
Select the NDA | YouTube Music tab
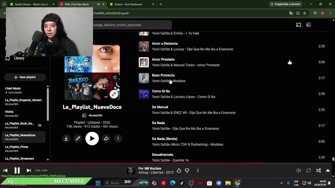click(77, 4)
